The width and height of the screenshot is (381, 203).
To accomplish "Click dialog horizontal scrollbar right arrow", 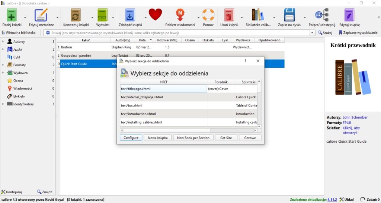I will [x=255, y=130].
